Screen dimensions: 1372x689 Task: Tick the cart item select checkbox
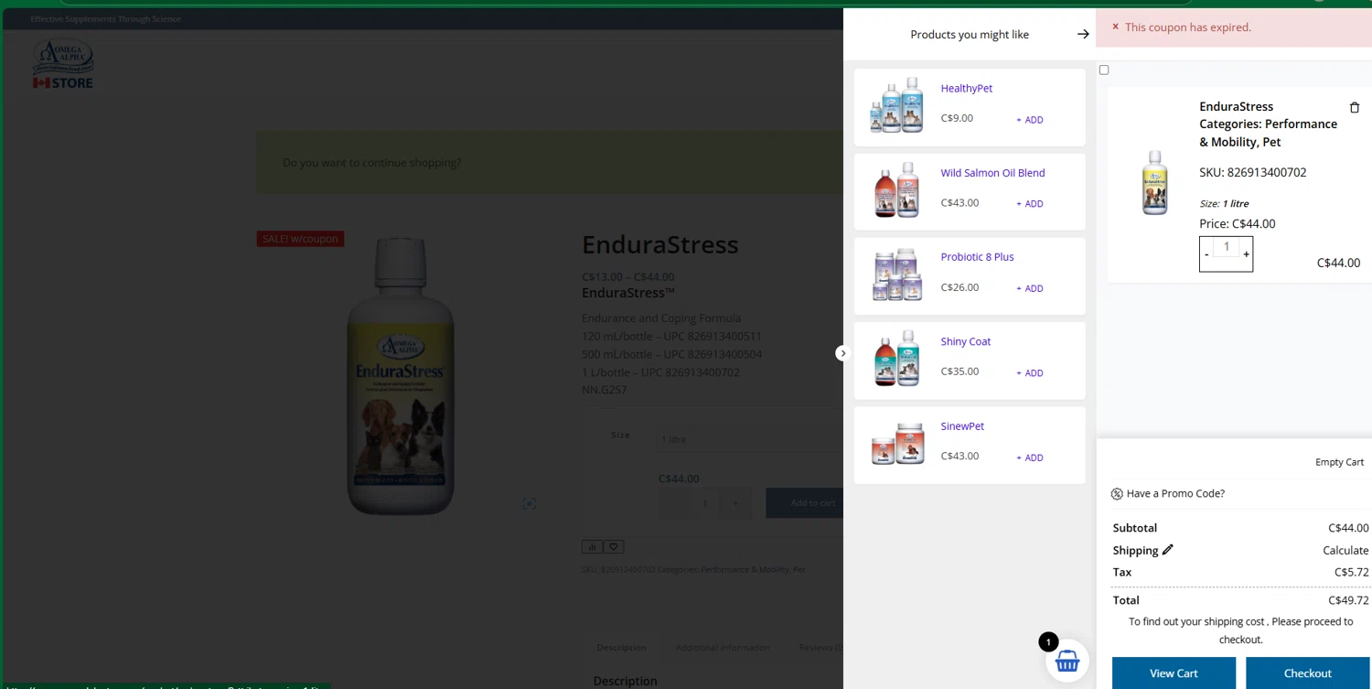tap(1104, 70)
